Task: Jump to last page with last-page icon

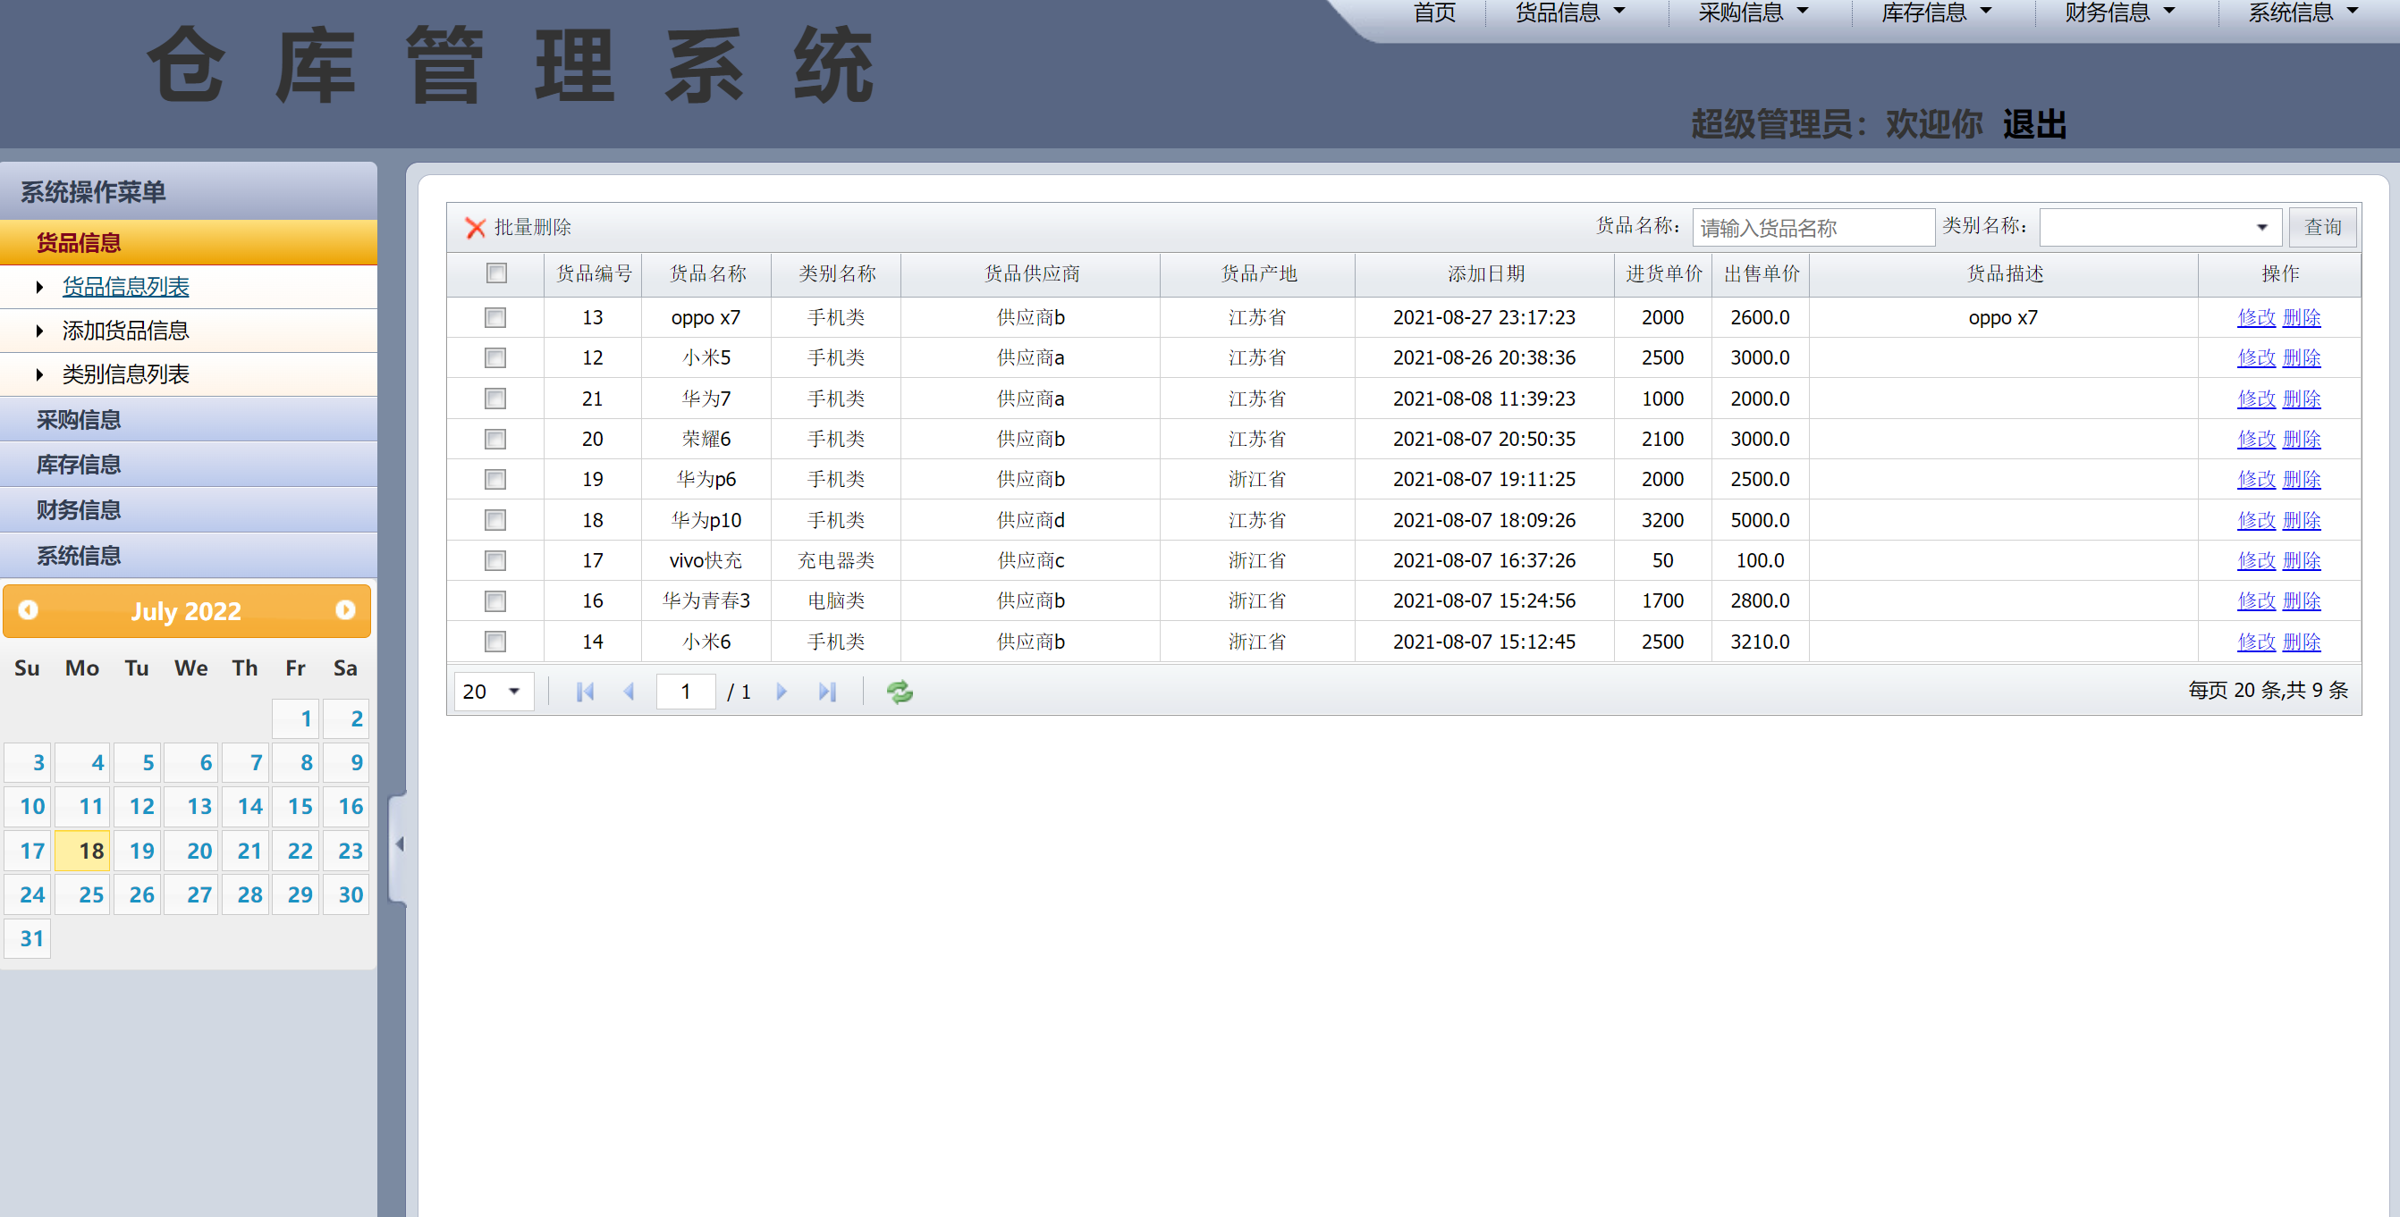Action: click(x=827, y=691)
